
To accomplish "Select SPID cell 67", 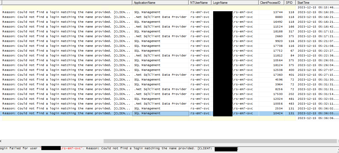I will pos(290,51).
